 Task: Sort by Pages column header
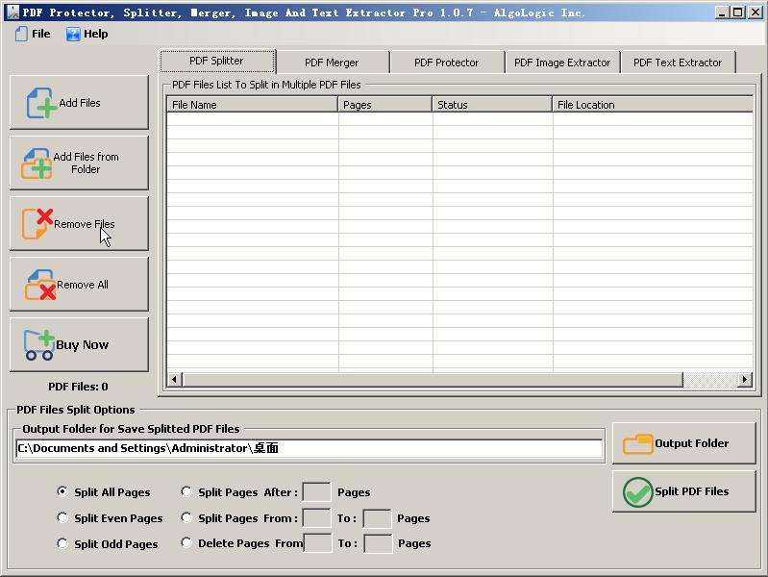pos(385,105)
